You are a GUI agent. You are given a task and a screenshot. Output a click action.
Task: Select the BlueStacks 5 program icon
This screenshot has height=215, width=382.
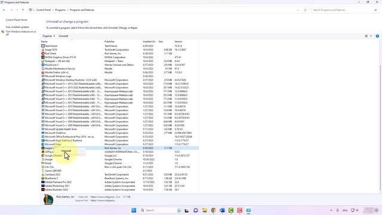point(43,178)
